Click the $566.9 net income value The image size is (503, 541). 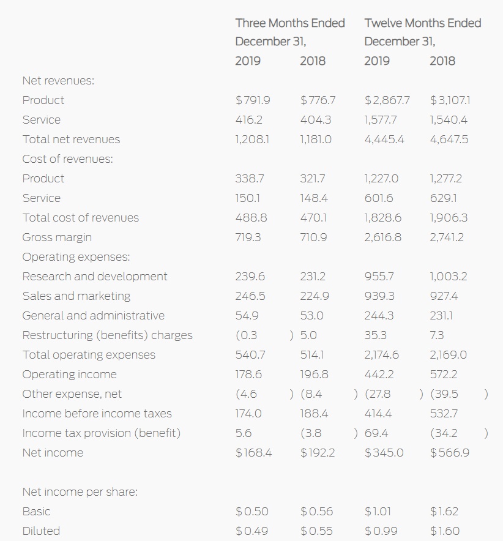(x=449, y=452)
